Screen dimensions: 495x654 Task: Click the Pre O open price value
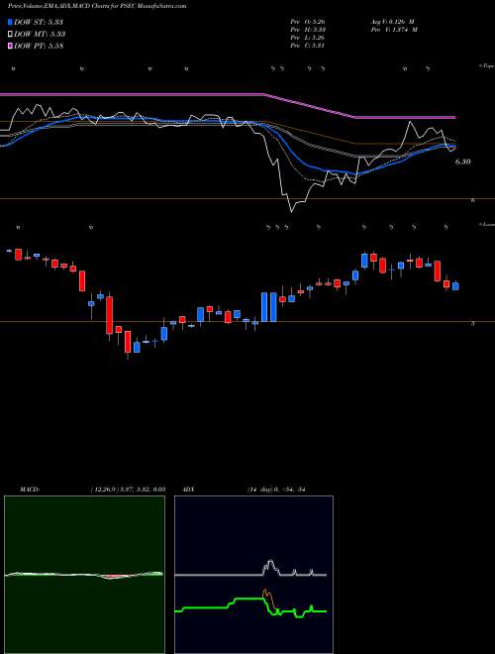coord(308,21)
